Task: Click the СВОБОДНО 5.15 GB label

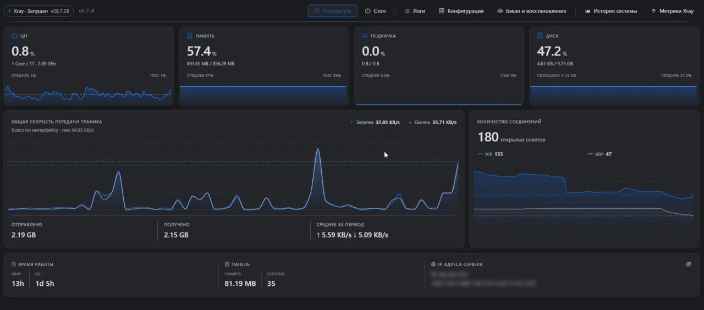Action: [x=556, y=75]
